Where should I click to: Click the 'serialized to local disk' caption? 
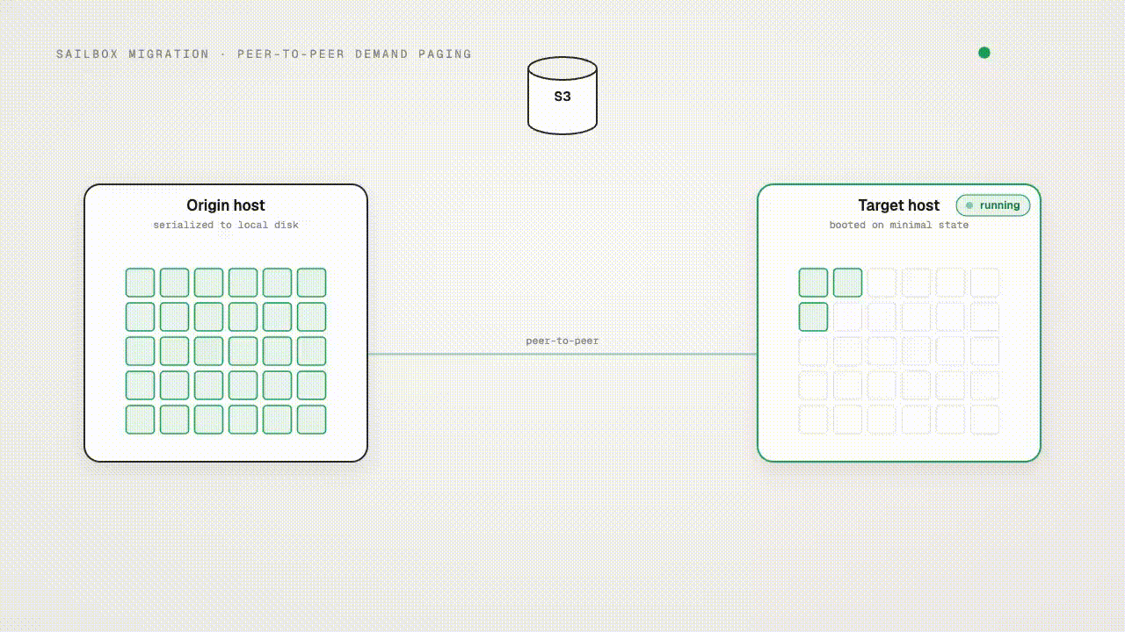(x=226, y=226)
